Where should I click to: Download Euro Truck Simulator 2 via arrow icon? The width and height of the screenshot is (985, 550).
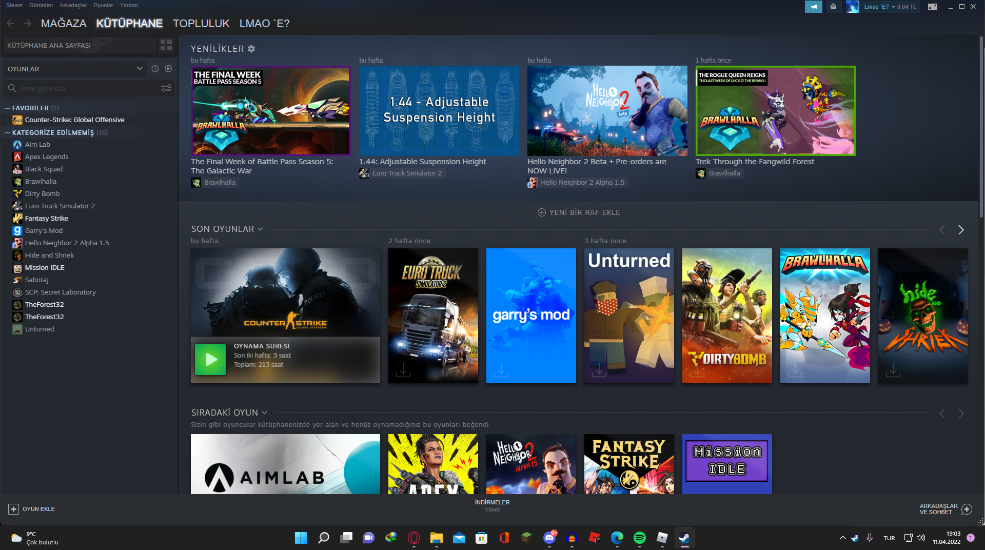point(403,370)
